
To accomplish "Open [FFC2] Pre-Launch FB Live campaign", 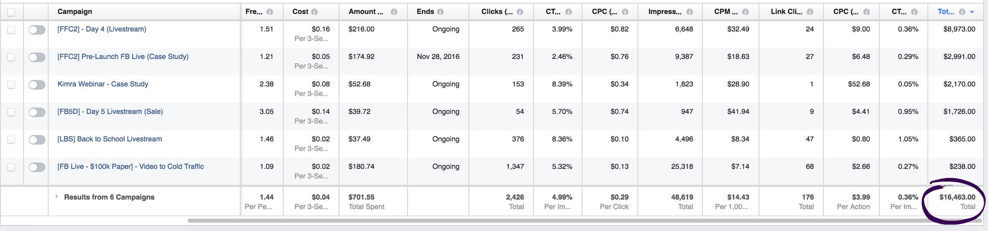I will click(x=123, y=57).
